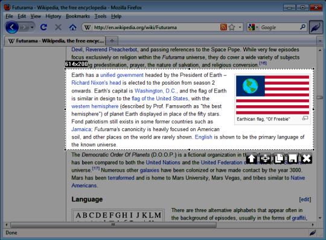Screen dimensions: 326x240
Task: Click the vertical scrollbar down arrow
Action: pyautogui.click(x=320, y=218)
